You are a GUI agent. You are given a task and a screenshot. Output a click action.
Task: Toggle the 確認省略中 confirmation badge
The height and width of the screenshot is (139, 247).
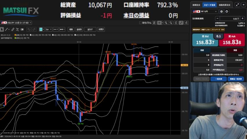tap(196, 30)
